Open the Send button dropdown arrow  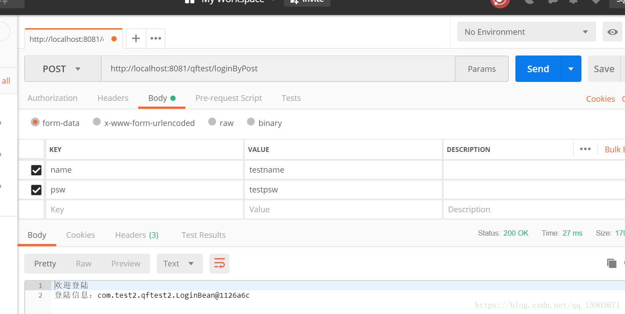tap(571, 69)
